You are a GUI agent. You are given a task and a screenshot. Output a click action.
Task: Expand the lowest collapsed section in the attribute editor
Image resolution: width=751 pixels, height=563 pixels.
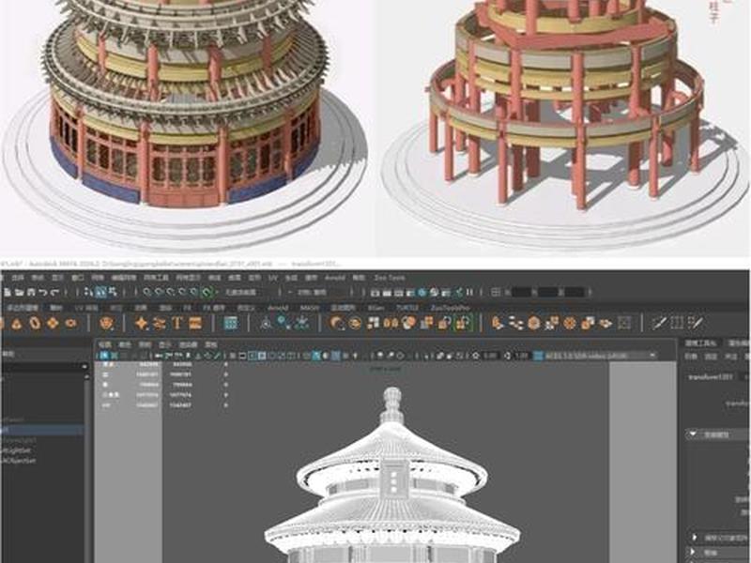(x=694, y=553)
